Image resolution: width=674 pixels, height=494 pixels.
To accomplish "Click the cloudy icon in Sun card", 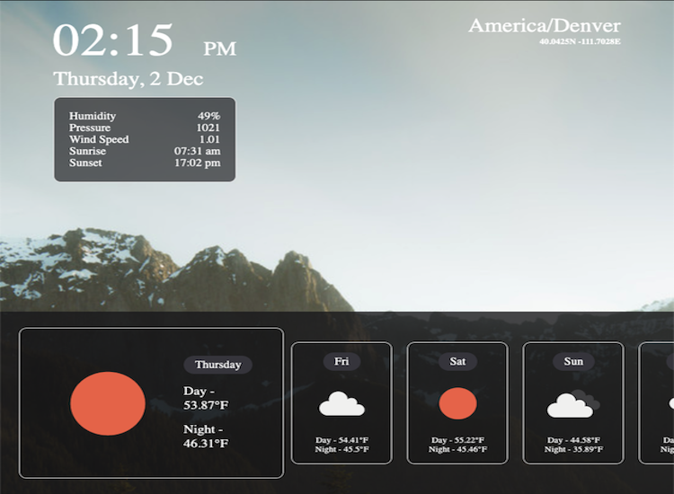I will [x=573, y=404].
